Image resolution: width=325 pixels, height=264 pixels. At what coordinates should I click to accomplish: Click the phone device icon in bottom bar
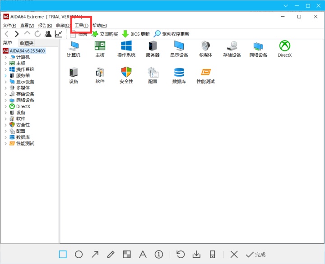213,254
